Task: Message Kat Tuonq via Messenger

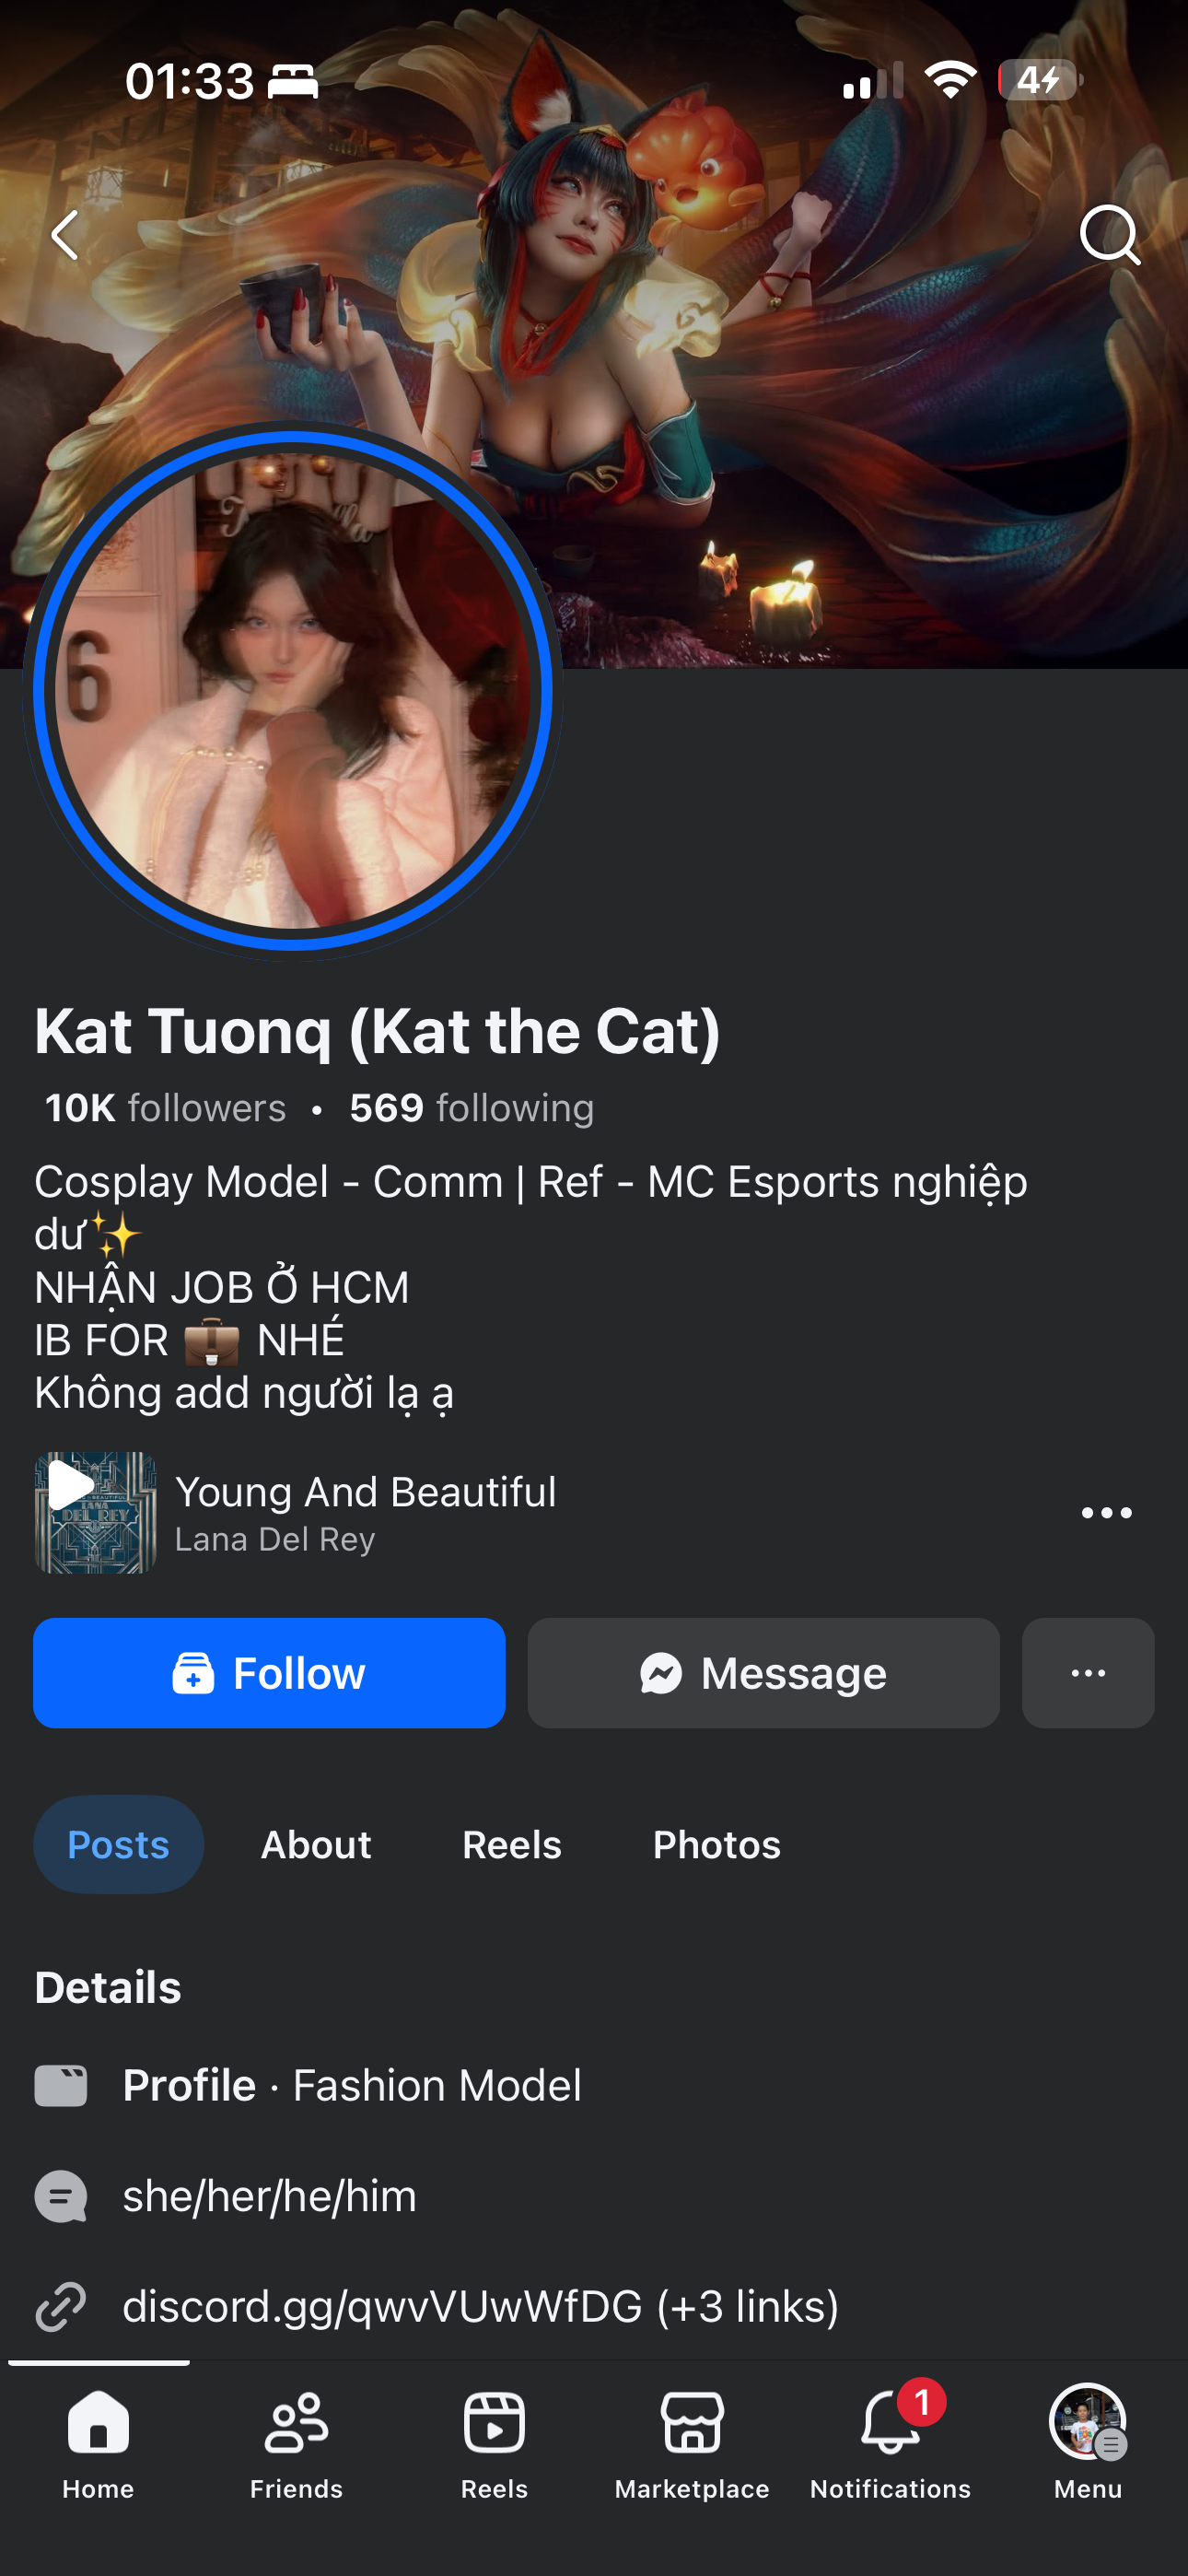Action: click(x=763, y=1673)
